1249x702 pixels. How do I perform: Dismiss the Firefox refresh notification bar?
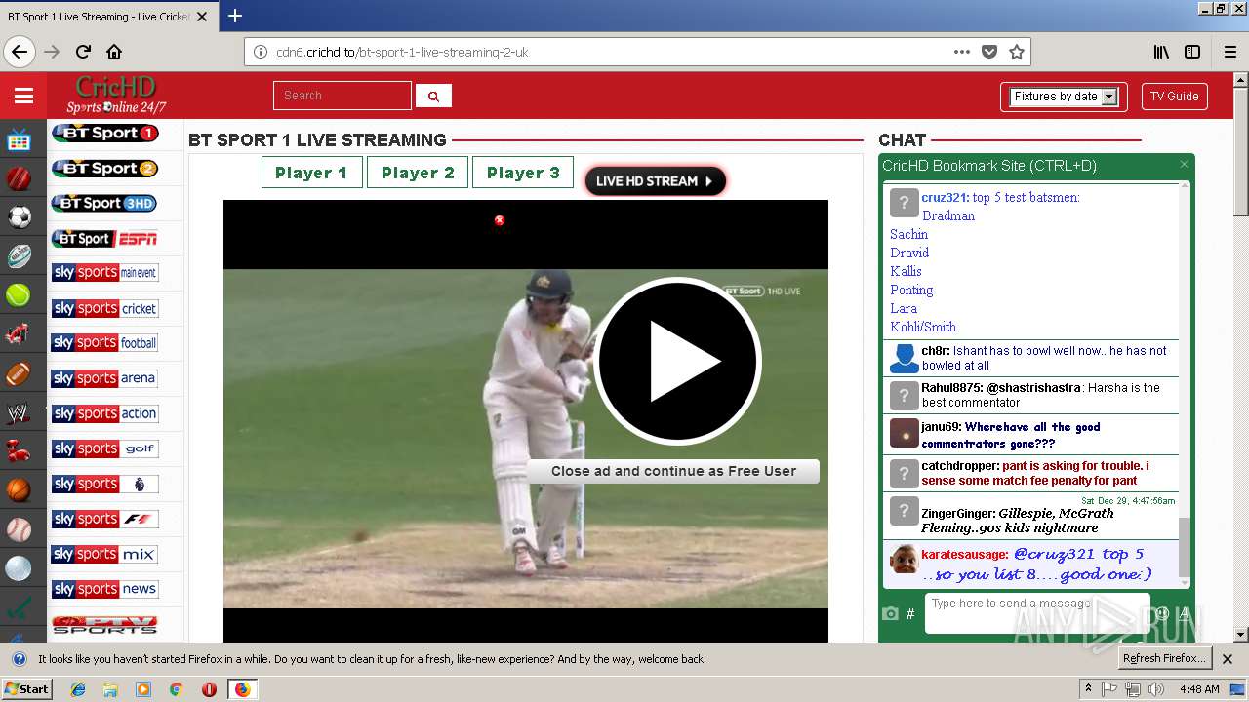1228,659
